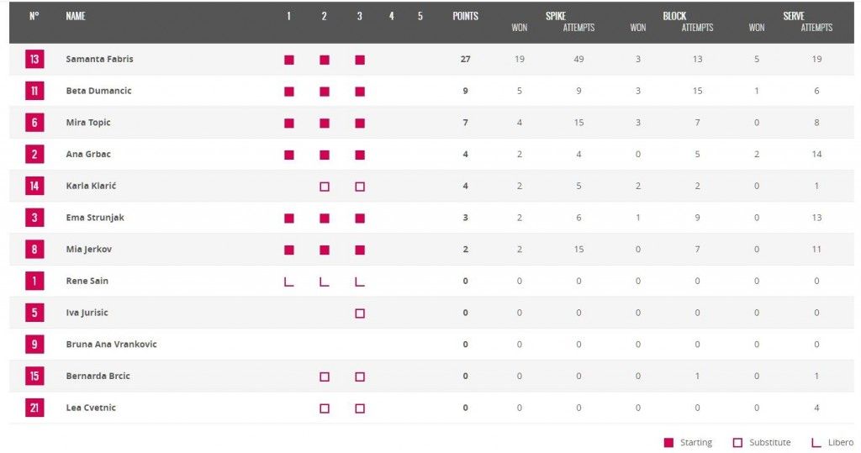This screenshot has width=861, height=453.
Task: Click Beta Dumancic's number 11 jersey badge
Action: tap(34, 91)
